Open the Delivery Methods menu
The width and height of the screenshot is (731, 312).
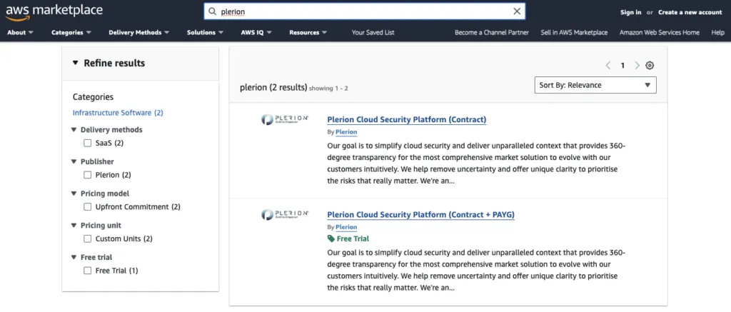(138, 33)
